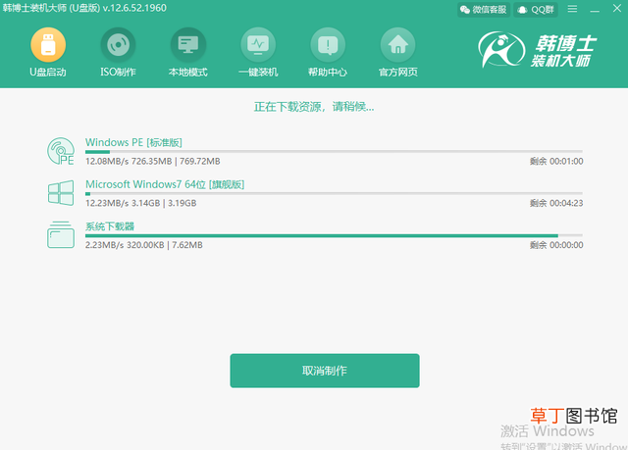Click the 12.23MB/s 3.14GB speed text
This screenshot has height=450, width=628.
pos(141,203)
